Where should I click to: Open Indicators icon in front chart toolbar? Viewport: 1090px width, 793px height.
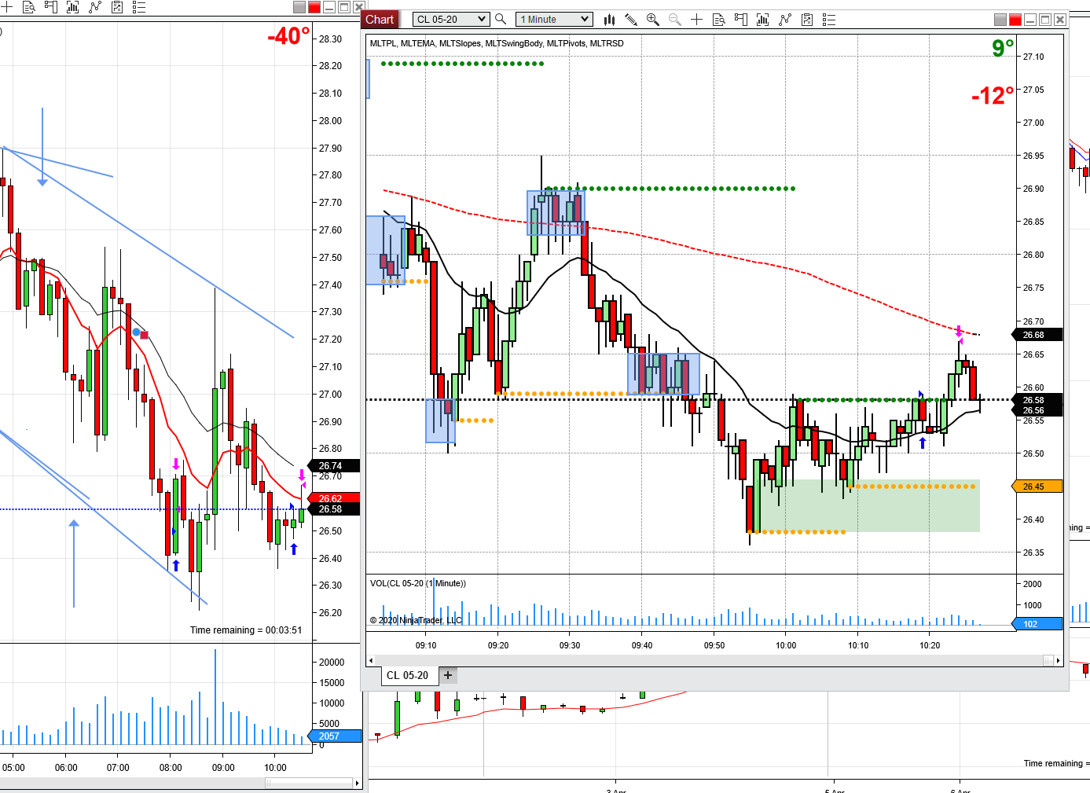pos(784,19)
